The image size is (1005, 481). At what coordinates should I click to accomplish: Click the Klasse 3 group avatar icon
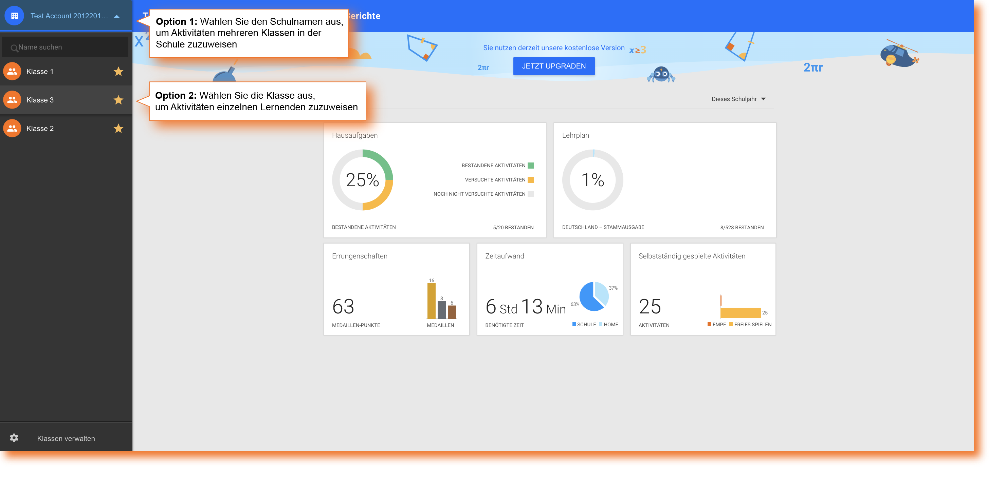tap(12, 100)
